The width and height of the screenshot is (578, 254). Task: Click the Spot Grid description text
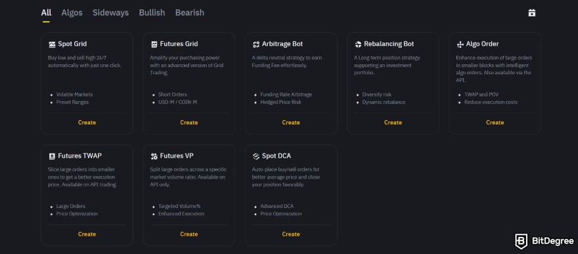coord(85,62)
